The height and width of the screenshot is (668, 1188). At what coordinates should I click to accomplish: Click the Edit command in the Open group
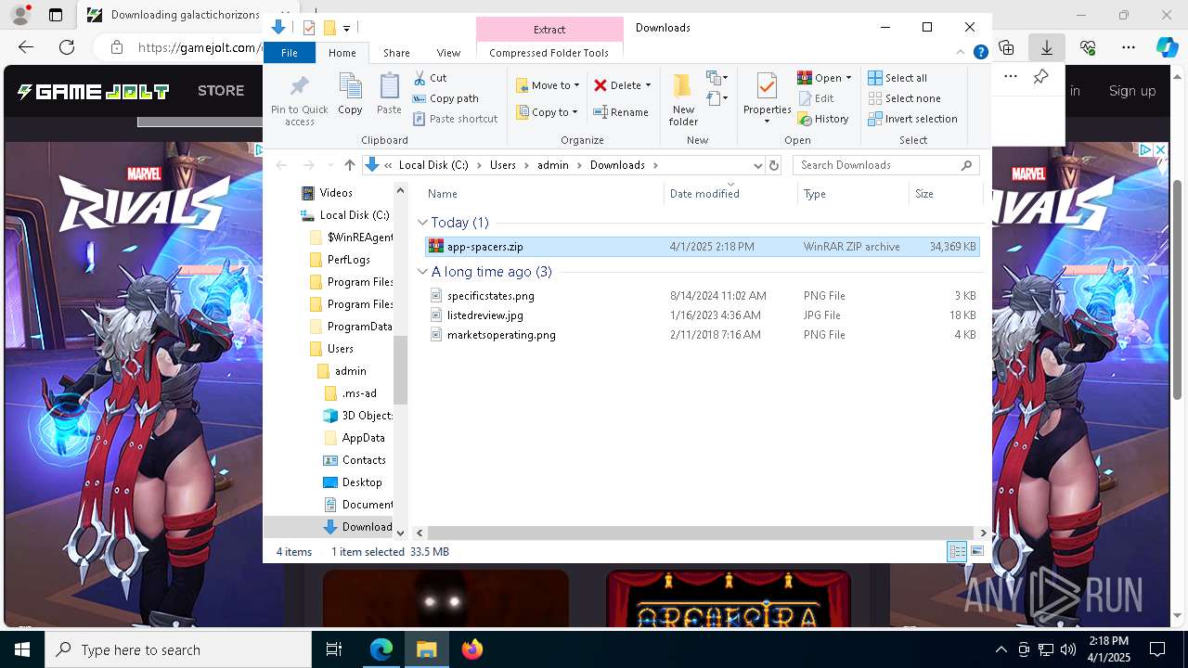816,98
